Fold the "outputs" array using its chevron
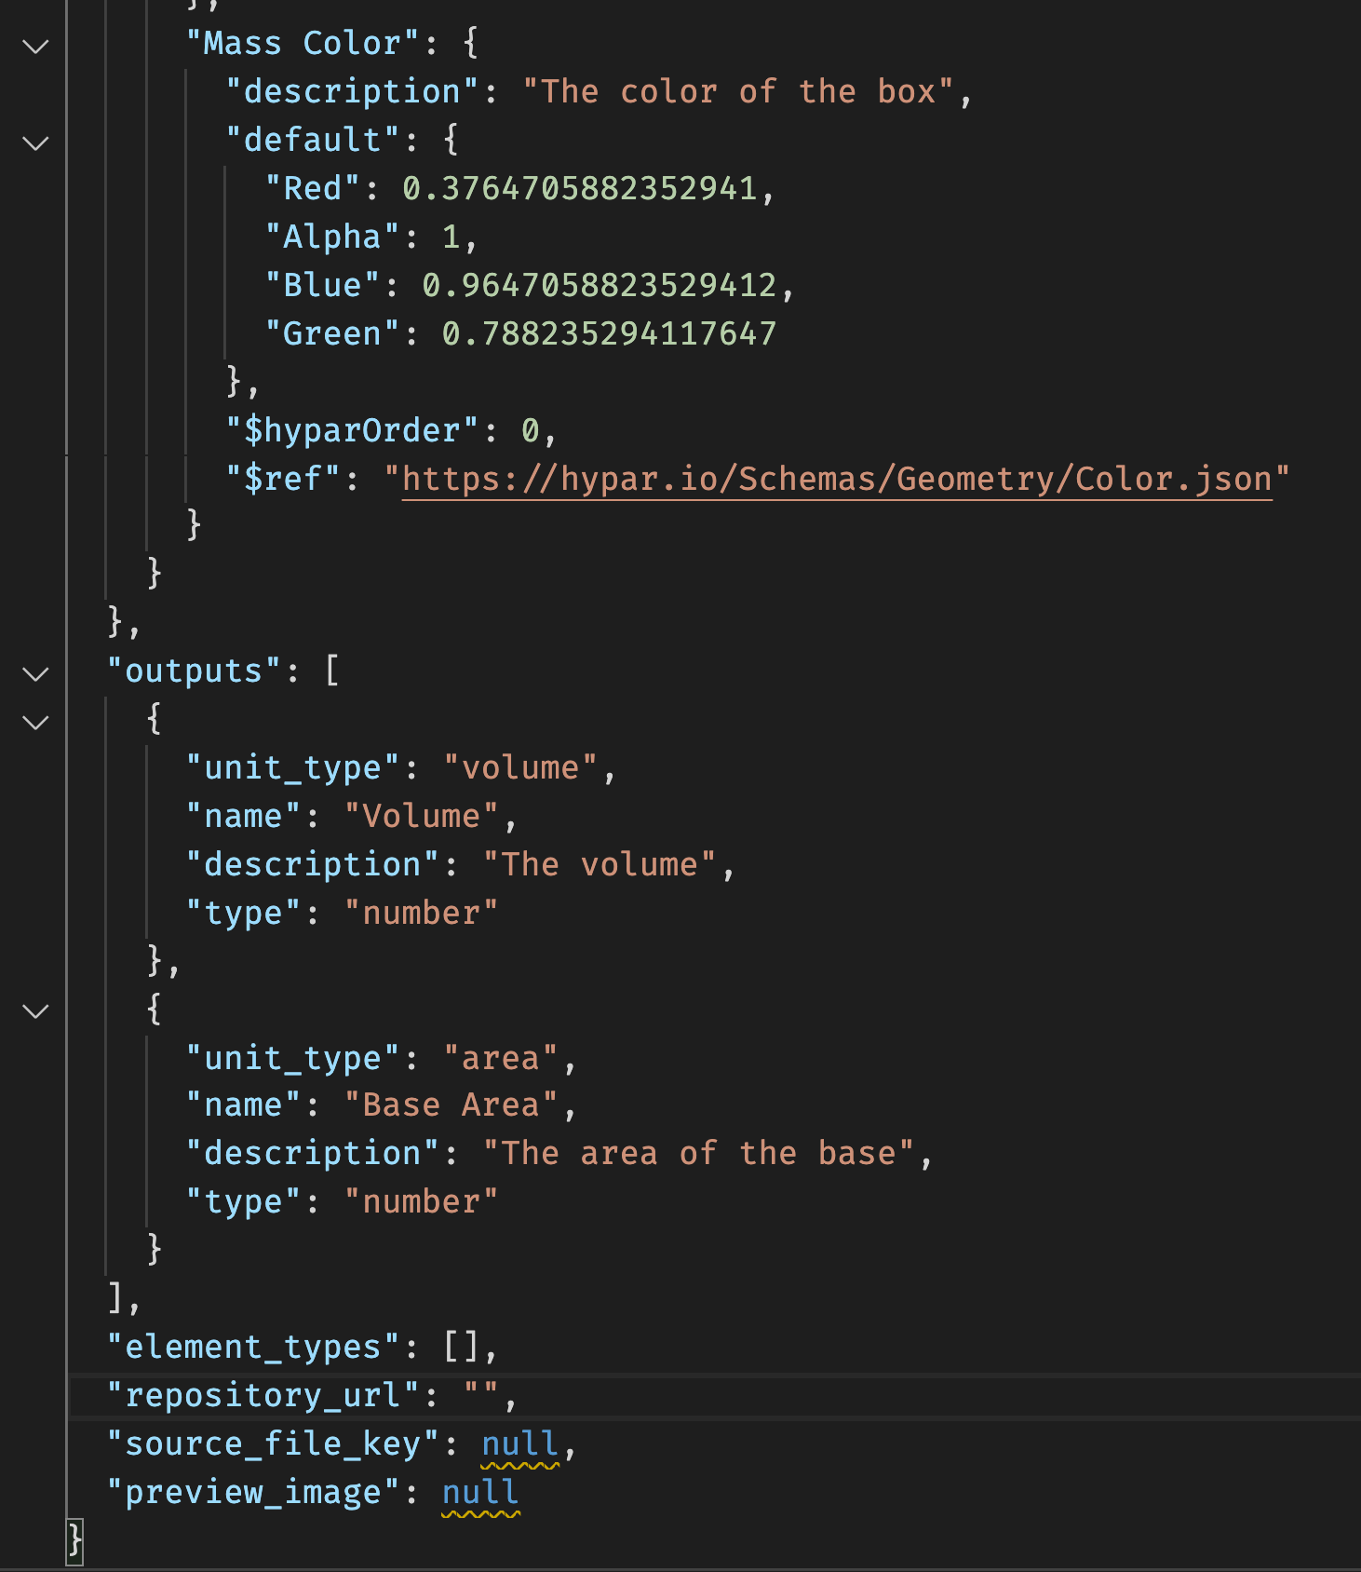The image size is (1361, 1572). (x=35, y=673)
